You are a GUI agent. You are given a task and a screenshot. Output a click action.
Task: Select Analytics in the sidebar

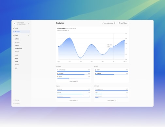(x=21, y=32)
